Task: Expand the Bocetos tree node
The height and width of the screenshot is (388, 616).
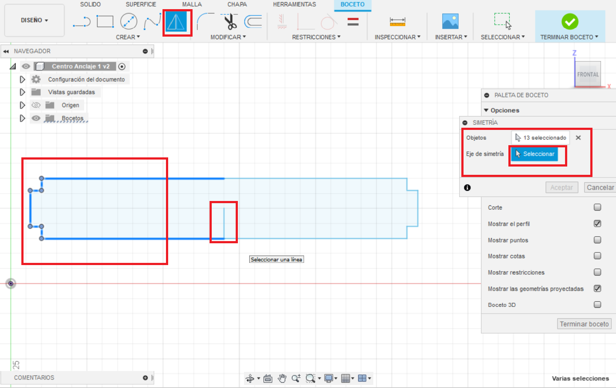Action: coord(22,118)
